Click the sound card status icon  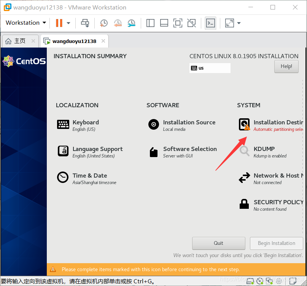[279, 281]
